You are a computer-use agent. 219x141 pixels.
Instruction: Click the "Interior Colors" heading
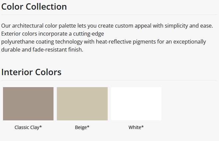(32, 72)
